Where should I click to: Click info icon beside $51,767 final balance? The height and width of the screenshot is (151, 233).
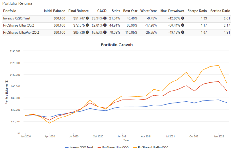pos(87,18)
